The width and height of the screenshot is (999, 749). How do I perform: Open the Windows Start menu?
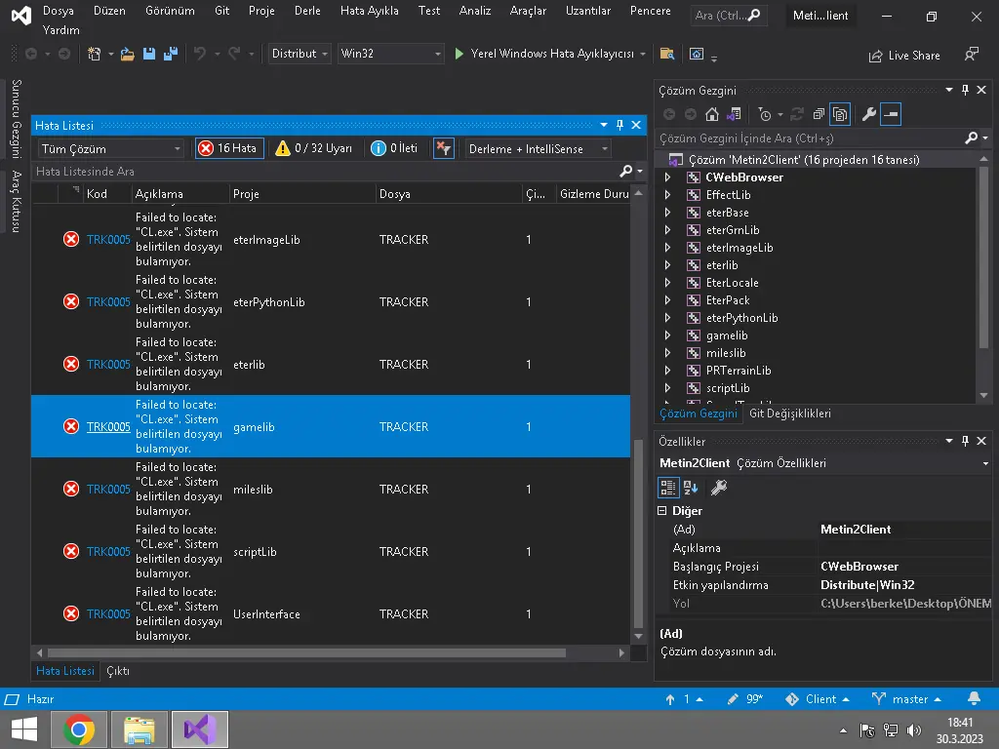tap(24, 729)
